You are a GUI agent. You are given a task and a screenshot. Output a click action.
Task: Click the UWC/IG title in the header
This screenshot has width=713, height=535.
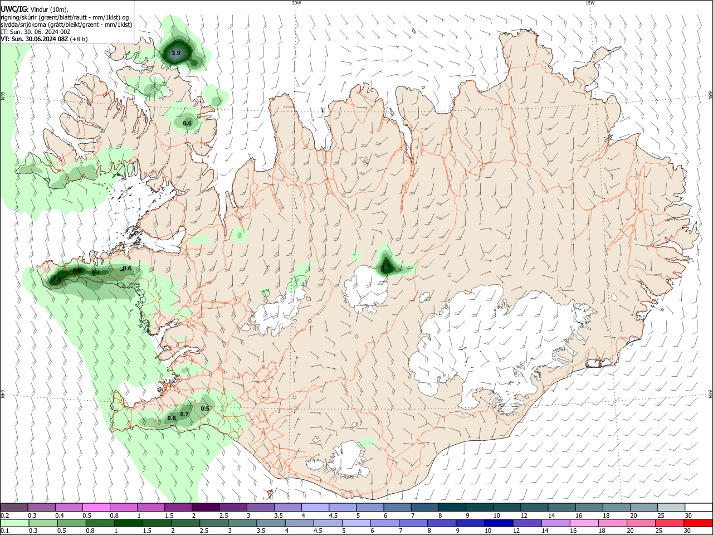pyautogui.click(x=13, y=9)
